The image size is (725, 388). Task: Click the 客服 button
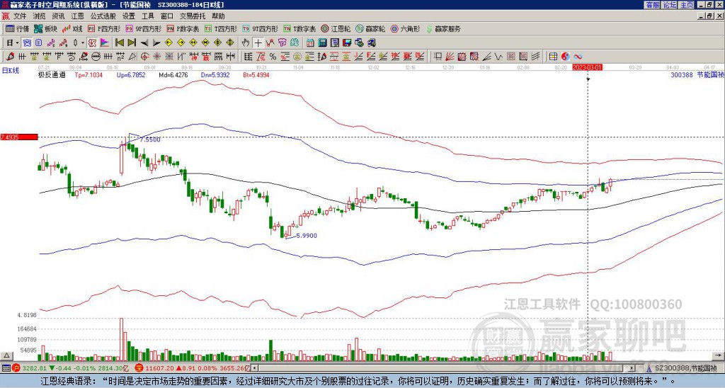[653, 5]
